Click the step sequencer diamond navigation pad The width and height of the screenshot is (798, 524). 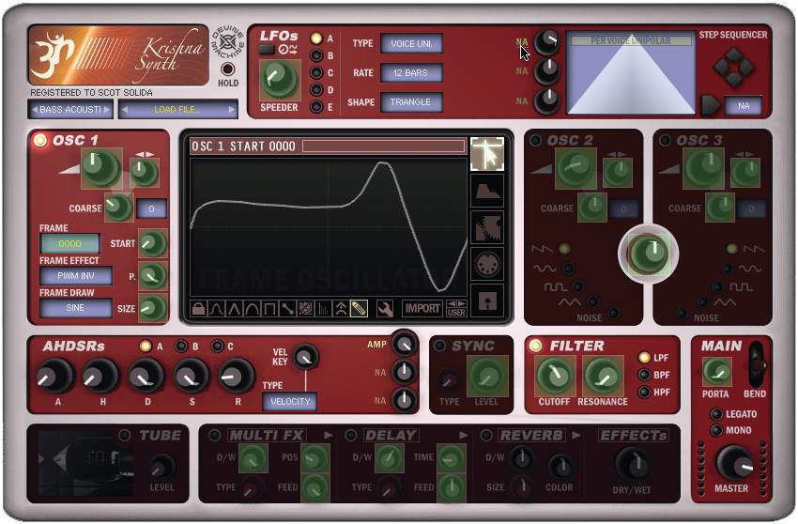click(x=733, y=67)
